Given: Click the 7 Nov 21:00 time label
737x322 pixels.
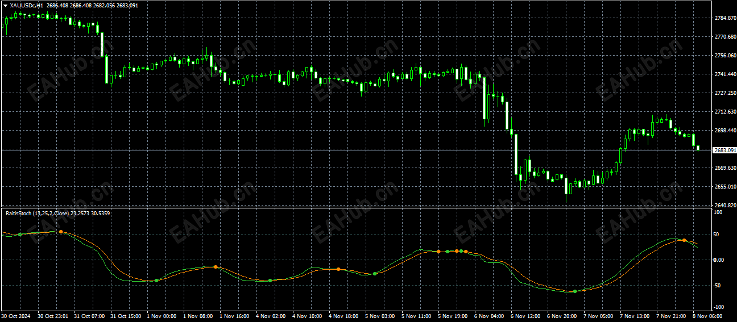Looking at the screenshot, I should tap(671, 316).
